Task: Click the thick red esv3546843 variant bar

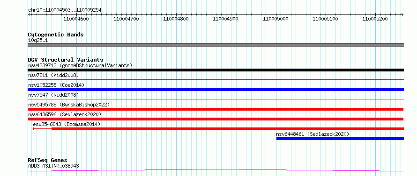Action: (228, 129)
